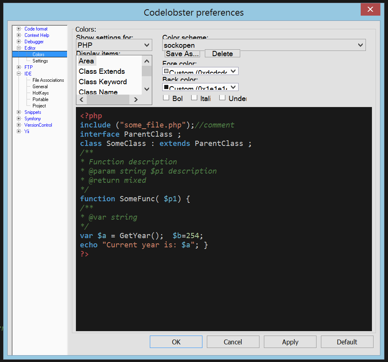Expand the Context Help tree node

pyautogui.click(x=18, y=35)
